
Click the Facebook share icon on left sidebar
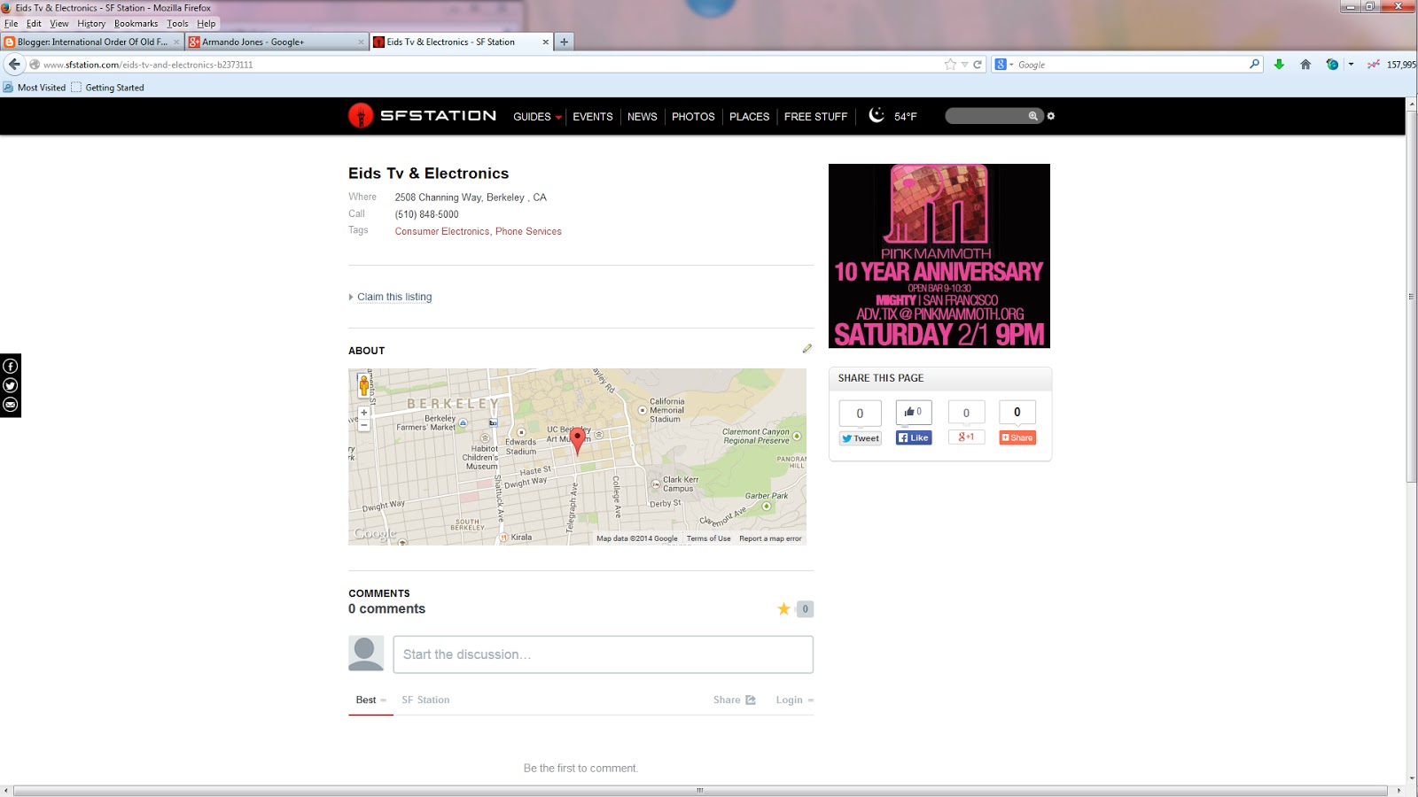coord(11,366)
